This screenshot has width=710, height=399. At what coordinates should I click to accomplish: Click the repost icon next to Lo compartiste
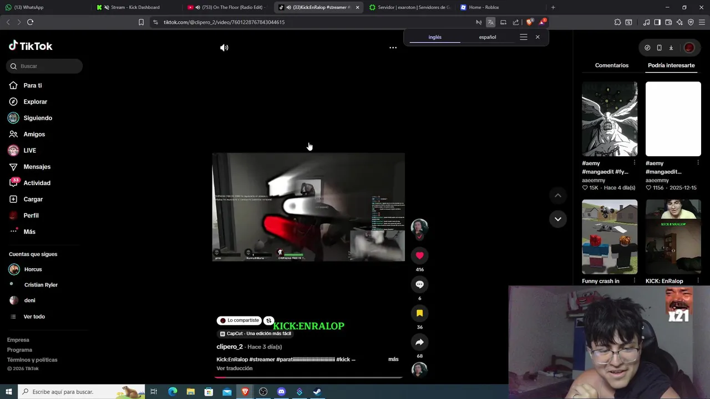tap(268, 320)
